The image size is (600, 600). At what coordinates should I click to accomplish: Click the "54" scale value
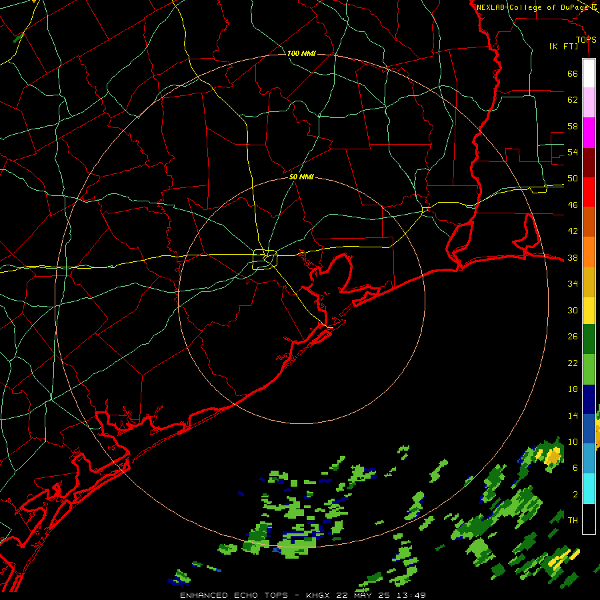coord(573,152)
